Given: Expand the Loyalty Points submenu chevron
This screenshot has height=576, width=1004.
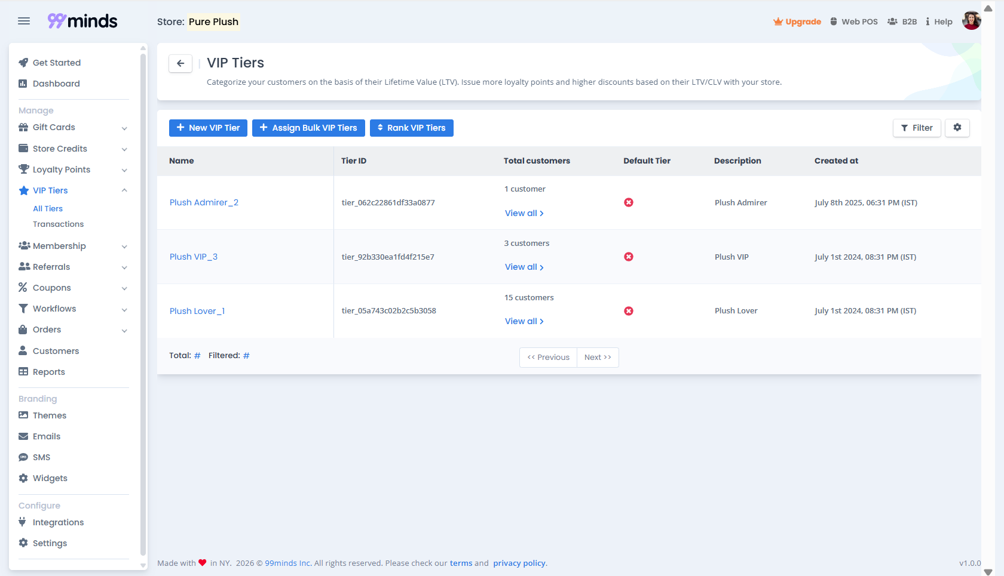Looking at the screenshot, I should tap(124, 170).
